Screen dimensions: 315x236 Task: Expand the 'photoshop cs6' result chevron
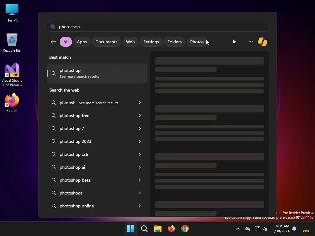[140, 154]
